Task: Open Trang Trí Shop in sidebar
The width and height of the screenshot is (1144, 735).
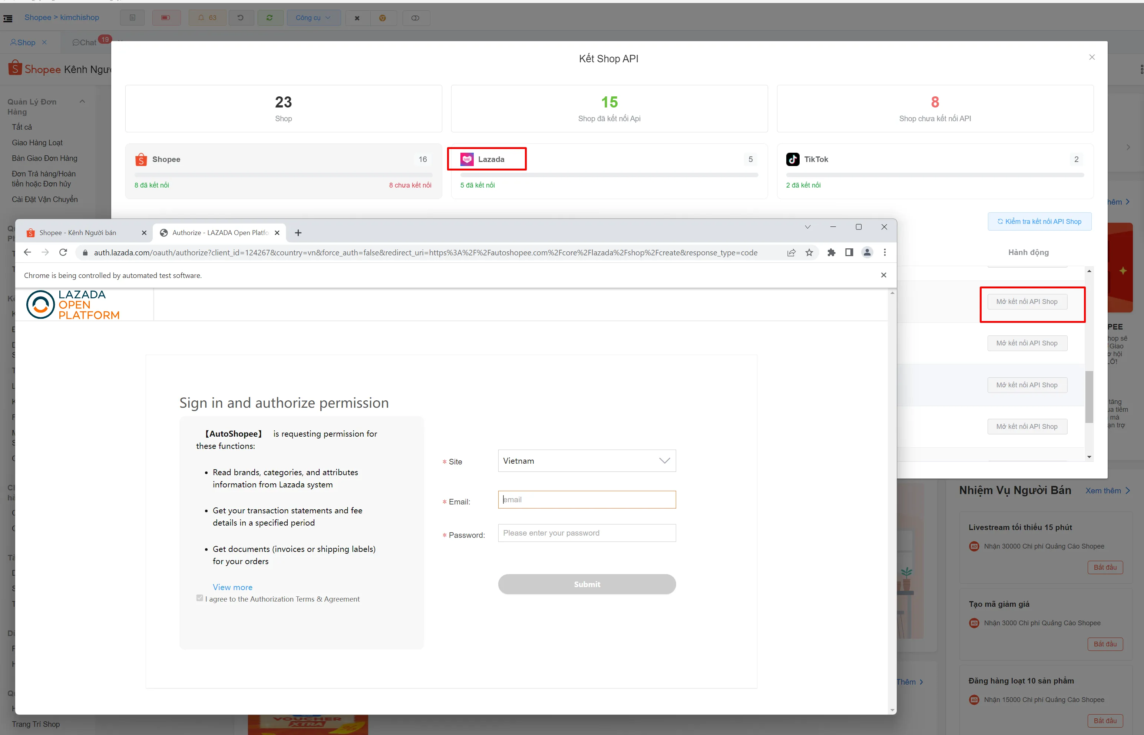Action: click(x=36, y=725)
